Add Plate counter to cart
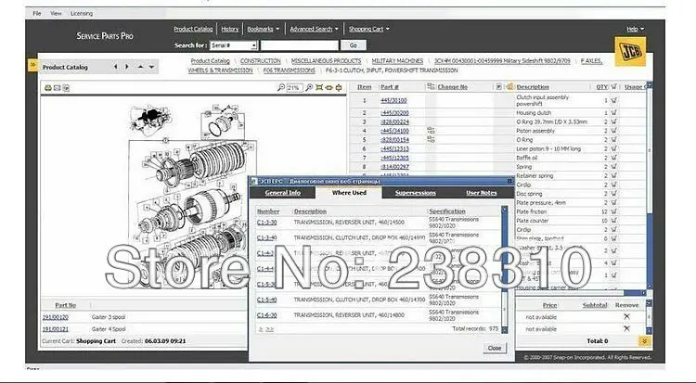 (614, 221)
